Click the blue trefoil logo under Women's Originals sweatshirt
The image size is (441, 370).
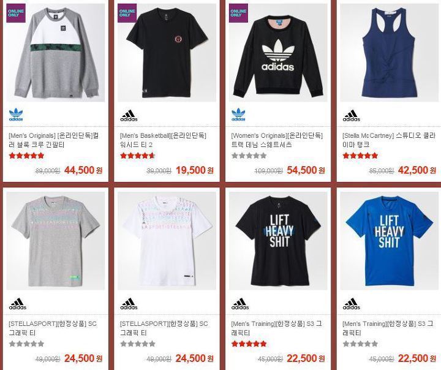coord(238,115)
